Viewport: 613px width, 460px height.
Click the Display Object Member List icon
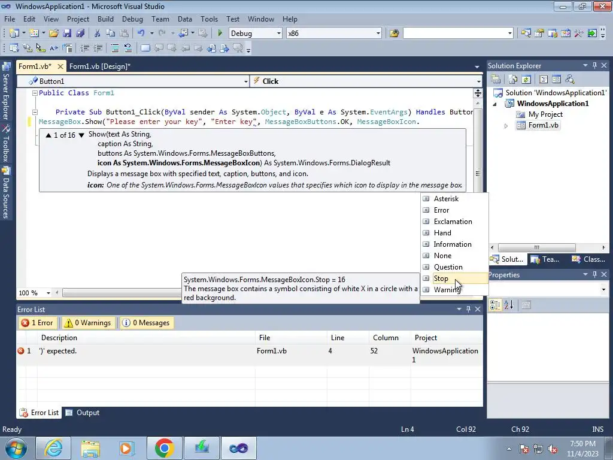click(x=14, y=48)
